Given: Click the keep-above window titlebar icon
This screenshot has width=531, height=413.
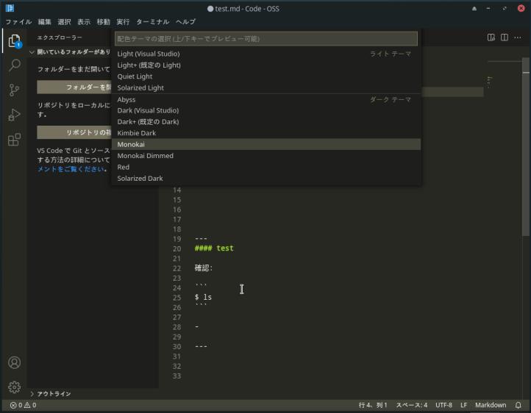Looking at the screenshot, I should point(474,9).
